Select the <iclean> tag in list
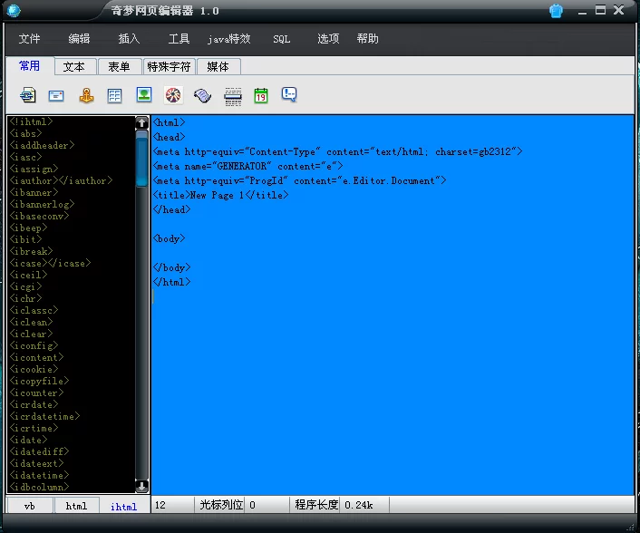This screenshot has height=533, width=640. pos(31,323)
